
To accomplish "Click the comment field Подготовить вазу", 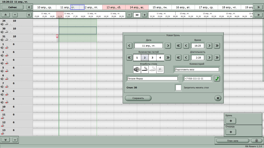I will 197,69.
